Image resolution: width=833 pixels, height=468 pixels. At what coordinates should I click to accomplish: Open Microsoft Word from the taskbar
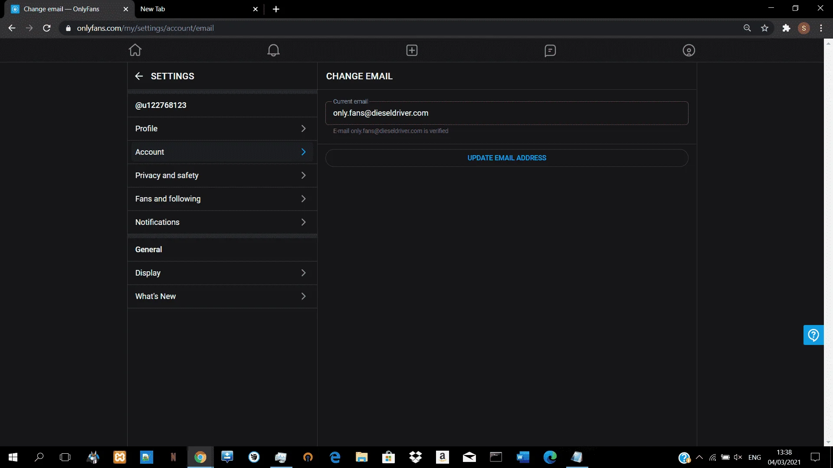(x=523, y=457)
